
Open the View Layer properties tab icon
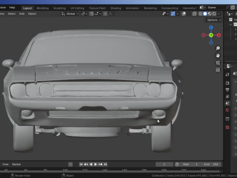(228, 96)
